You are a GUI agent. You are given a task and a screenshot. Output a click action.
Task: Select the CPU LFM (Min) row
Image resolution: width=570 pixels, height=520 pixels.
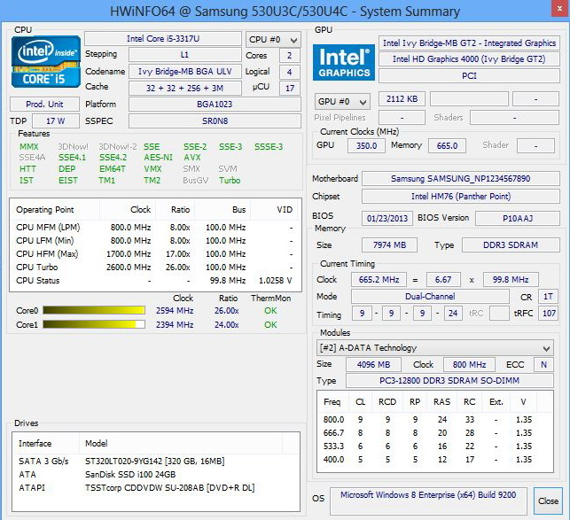tap(155, 241)
